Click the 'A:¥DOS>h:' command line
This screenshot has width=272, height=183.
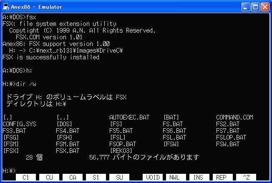[18, 71]
